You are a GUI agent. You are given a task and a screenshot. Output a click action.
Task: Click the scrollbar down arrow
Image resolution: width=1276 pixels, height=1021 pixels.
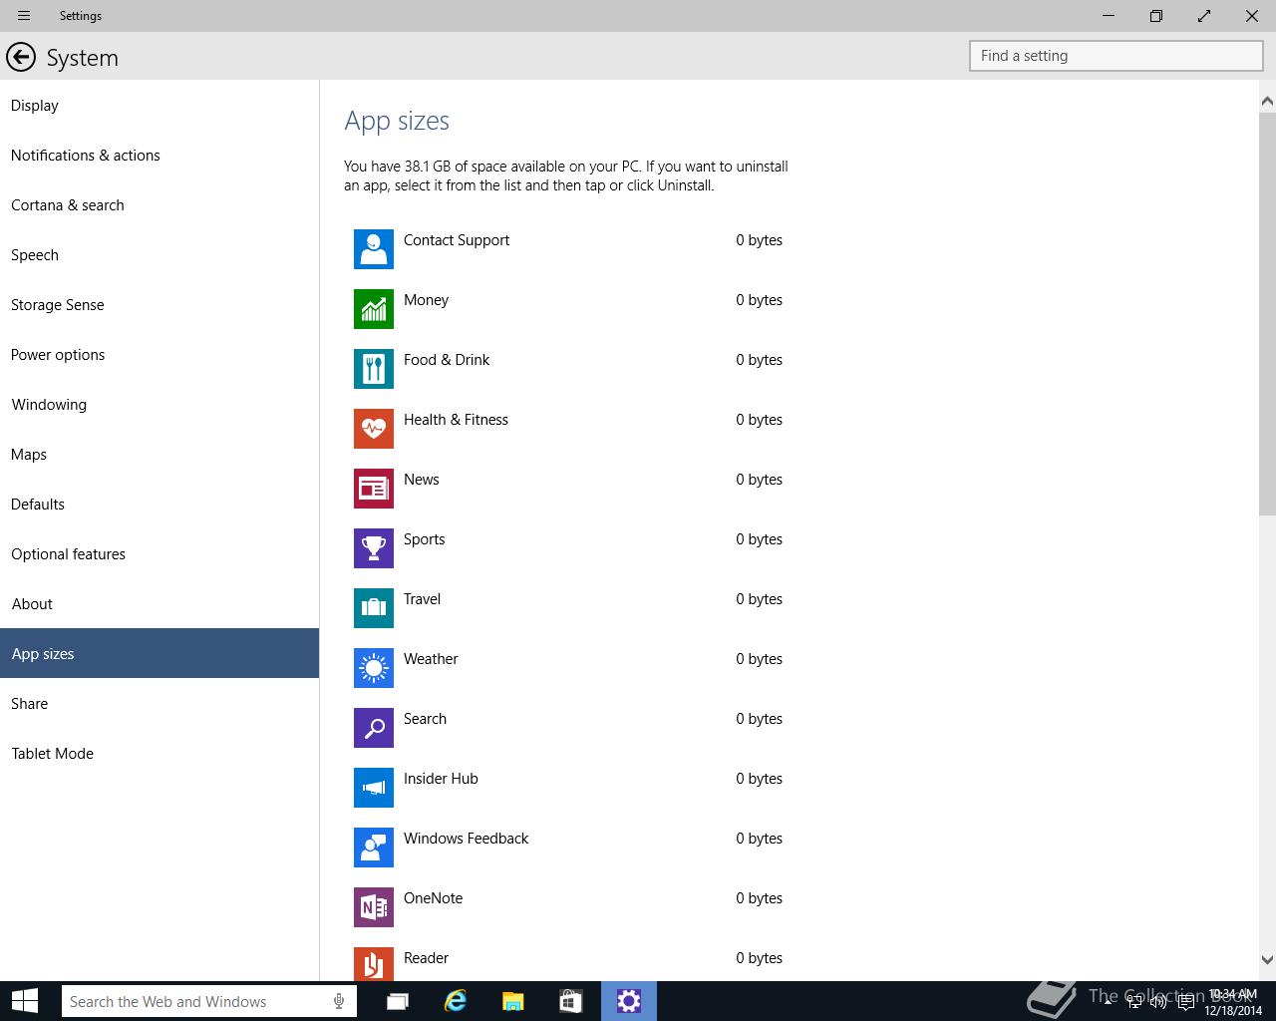[x=1267, y=960]
